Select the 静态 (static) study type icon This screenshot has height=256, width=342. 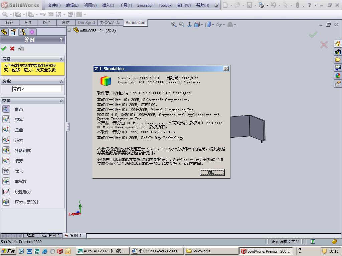click(x=6, y=109)
